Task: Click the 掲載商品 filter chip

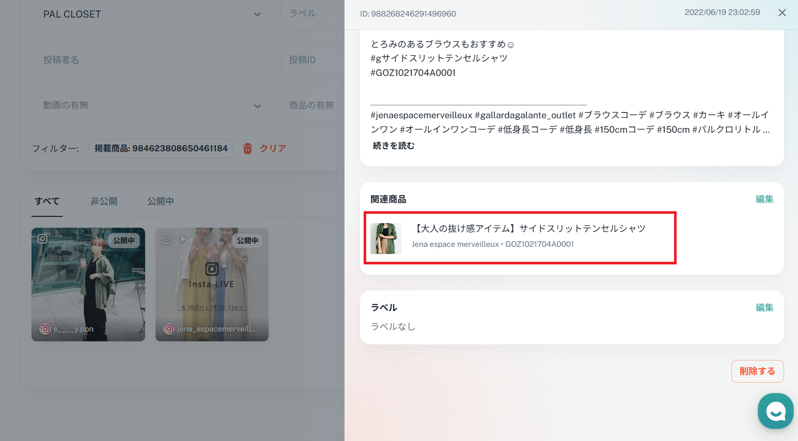Action: tap(161, 149)
